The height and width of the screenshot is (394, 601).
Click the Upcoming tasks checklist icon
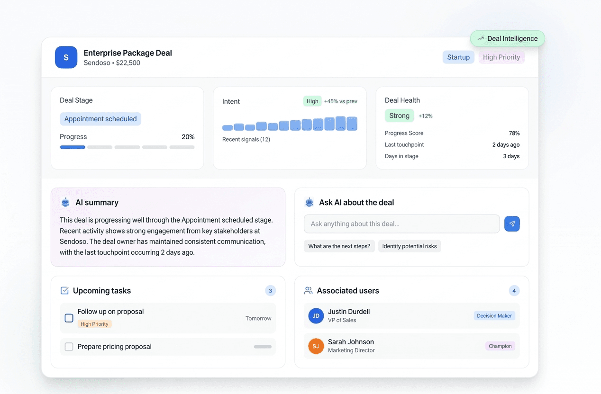pos(65,290)
